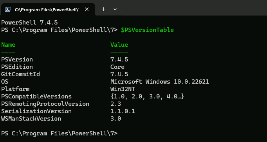Click the PowerShell icon in the tab
Screen dimensions: 267x142
pyautogui.click(x=8, y=9)
